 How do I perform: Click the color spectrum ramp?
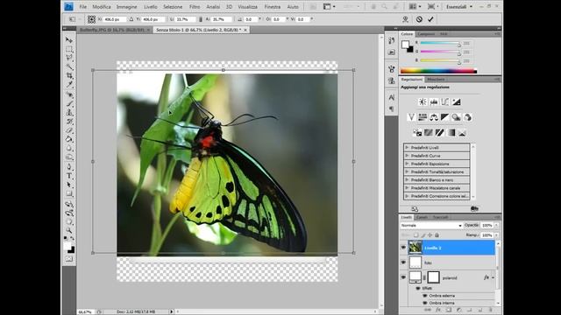(x=438, y=71)
